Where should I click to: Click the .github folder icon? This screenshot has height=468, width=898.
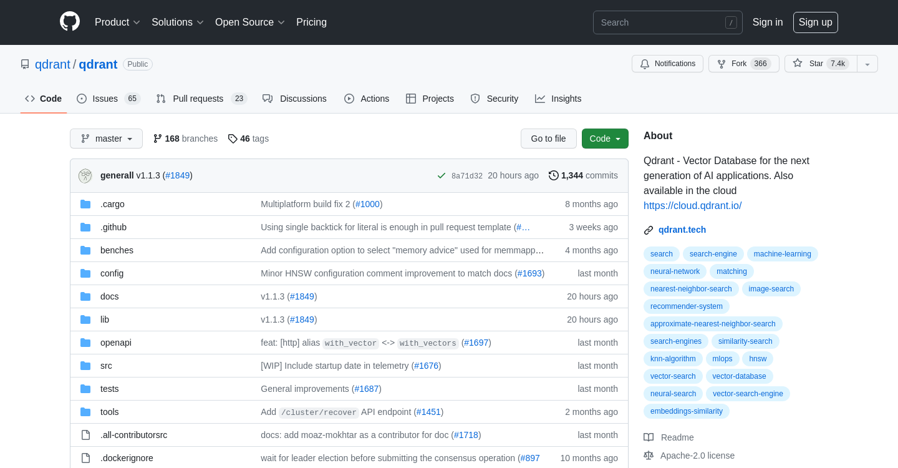pyautogui.click(x=85, y=227)
